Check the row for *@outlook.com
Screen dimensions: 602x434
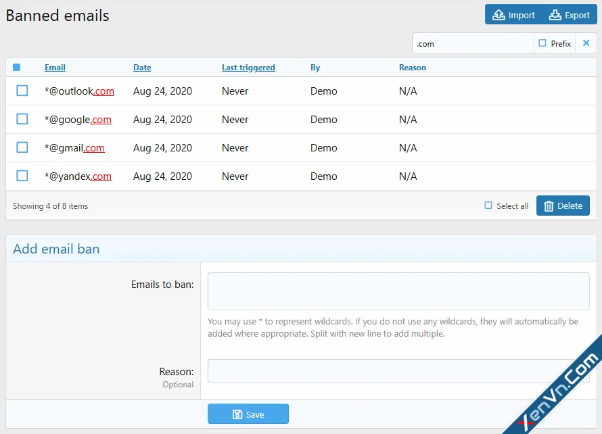(x=22, y=91)
